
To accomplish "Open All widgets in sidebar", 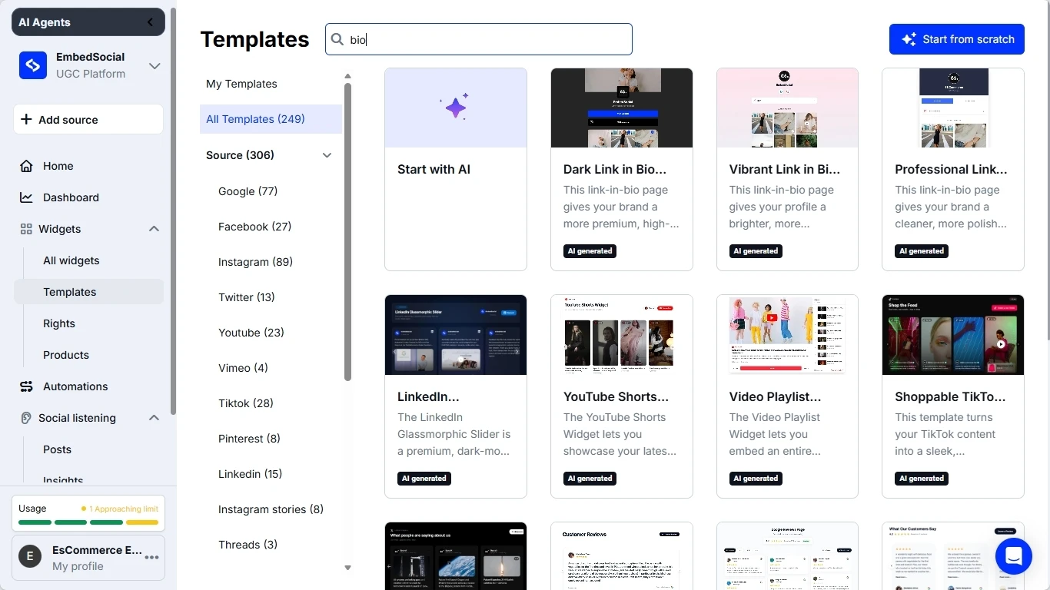I will (71, 260).
